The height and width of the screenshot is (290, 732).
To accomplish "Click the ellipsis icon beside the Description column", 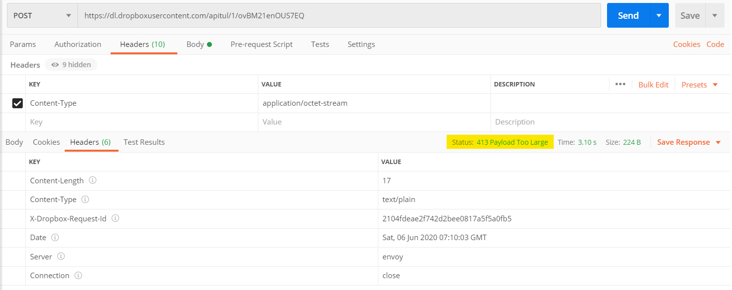I will pos(620,84).
